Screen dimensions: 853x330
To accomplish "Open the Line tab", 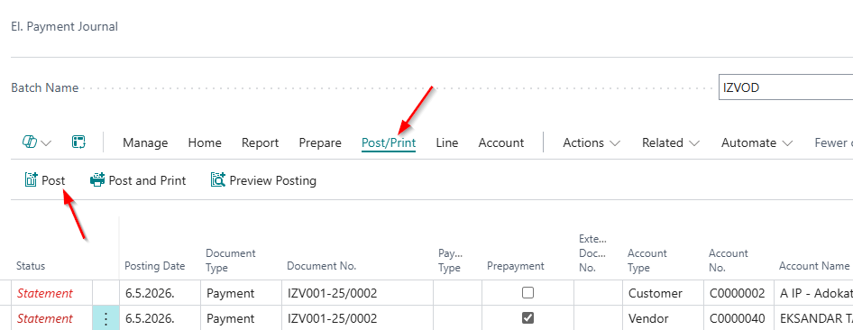I will click(447, 143).
